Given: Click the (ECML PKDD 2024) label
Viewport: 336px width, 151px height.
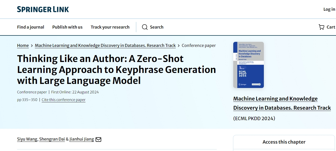Looking at the screenshot, I should (254, 118).
